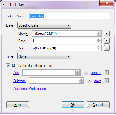116x115 pixels.
Task: Switch the Subtract operation link
Action: coord(19,81)
